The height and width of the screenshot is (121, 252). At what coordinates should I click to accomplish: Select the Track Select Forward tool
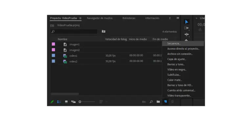[x=187, y=28]
